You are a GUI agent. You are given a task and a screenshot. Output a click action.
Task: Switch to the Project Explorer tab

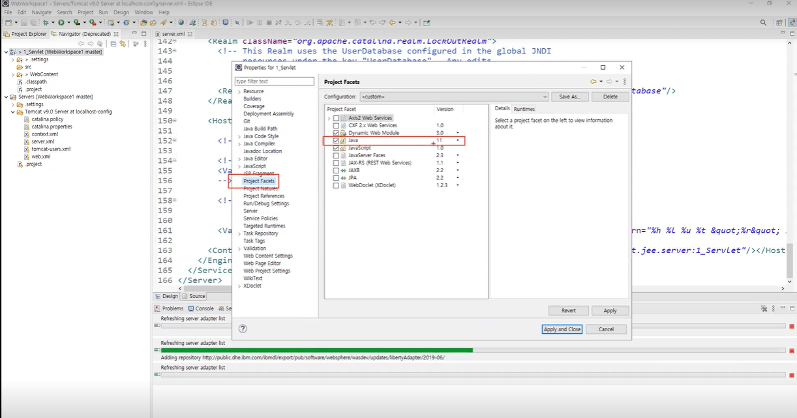coord(25,34)
